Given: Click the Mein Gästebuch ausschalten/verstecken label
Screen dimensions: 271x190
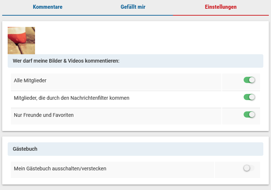Looking at the screenshot, I should [60, 169].
